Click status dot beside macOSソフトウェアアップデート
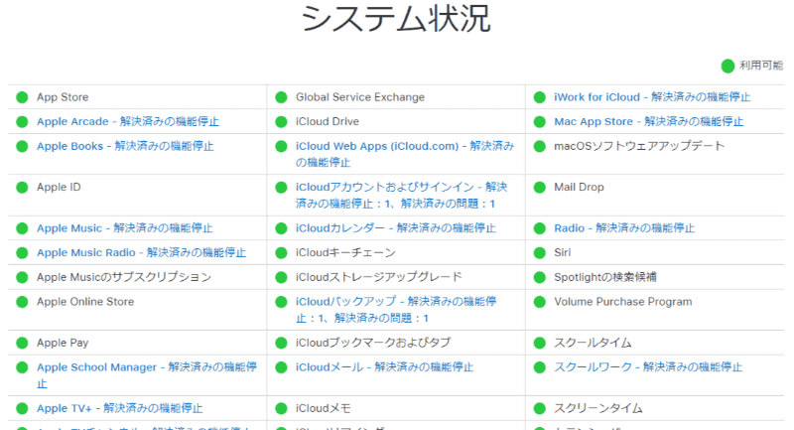This screenshot has width=794, height=430. pyautogui.click(x=540, y=146)
